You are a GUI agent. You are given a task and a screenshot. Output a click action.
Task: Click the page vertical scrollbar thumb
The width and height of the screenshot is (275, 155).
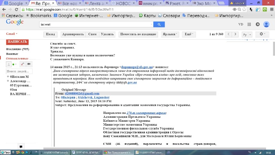click(274, 49)
